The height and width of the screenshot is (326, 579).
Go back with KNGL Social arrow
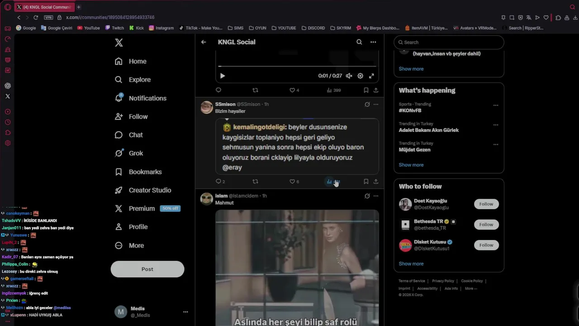[x=204, y=42]
